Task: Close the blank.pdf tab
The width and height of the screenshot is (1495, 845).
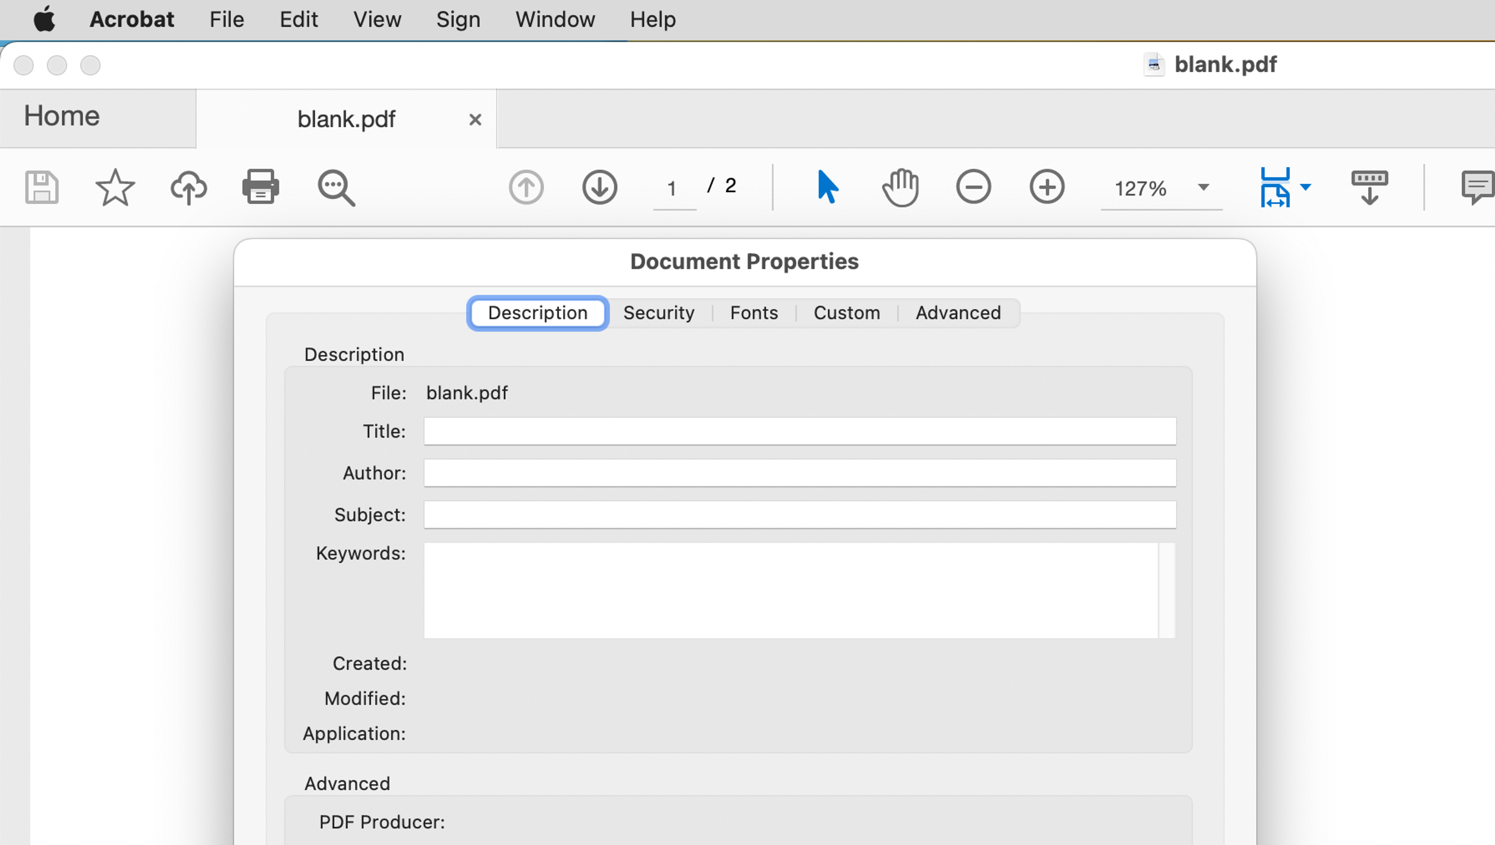Action: click(x=475, y=119)
